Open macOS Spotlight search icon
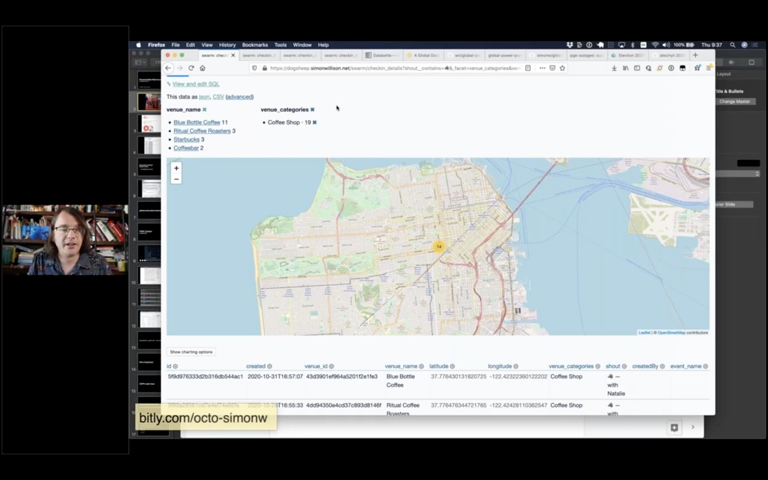The height and width of the screenshot is (480, 768). point(732,45)
